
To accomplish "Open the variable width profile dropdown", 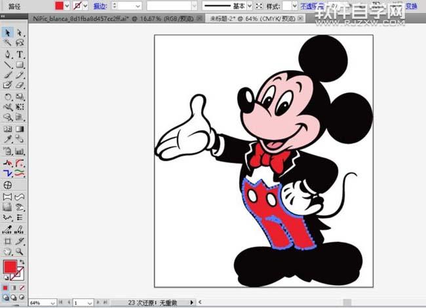I will click(x=194, y=6).
